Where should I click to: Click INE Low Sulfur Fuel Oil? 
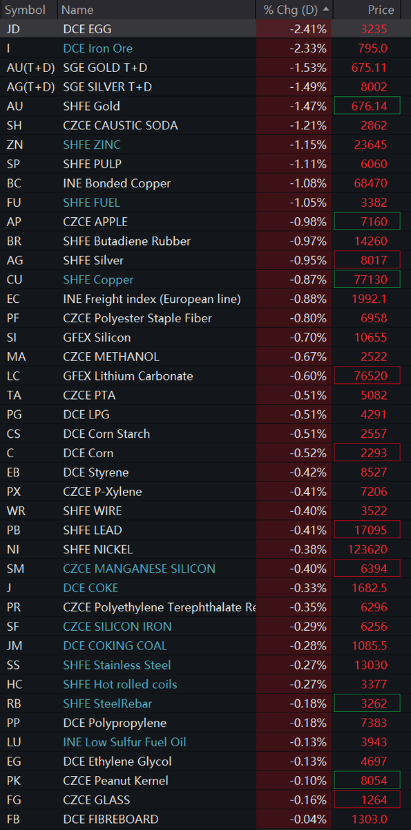[124, 742]
